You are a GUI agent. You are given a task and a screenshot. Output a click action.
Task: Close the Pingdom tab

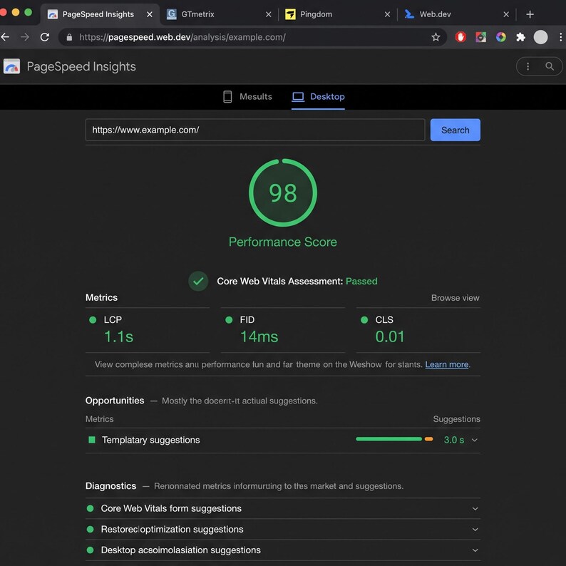click(x=387, y=14)
